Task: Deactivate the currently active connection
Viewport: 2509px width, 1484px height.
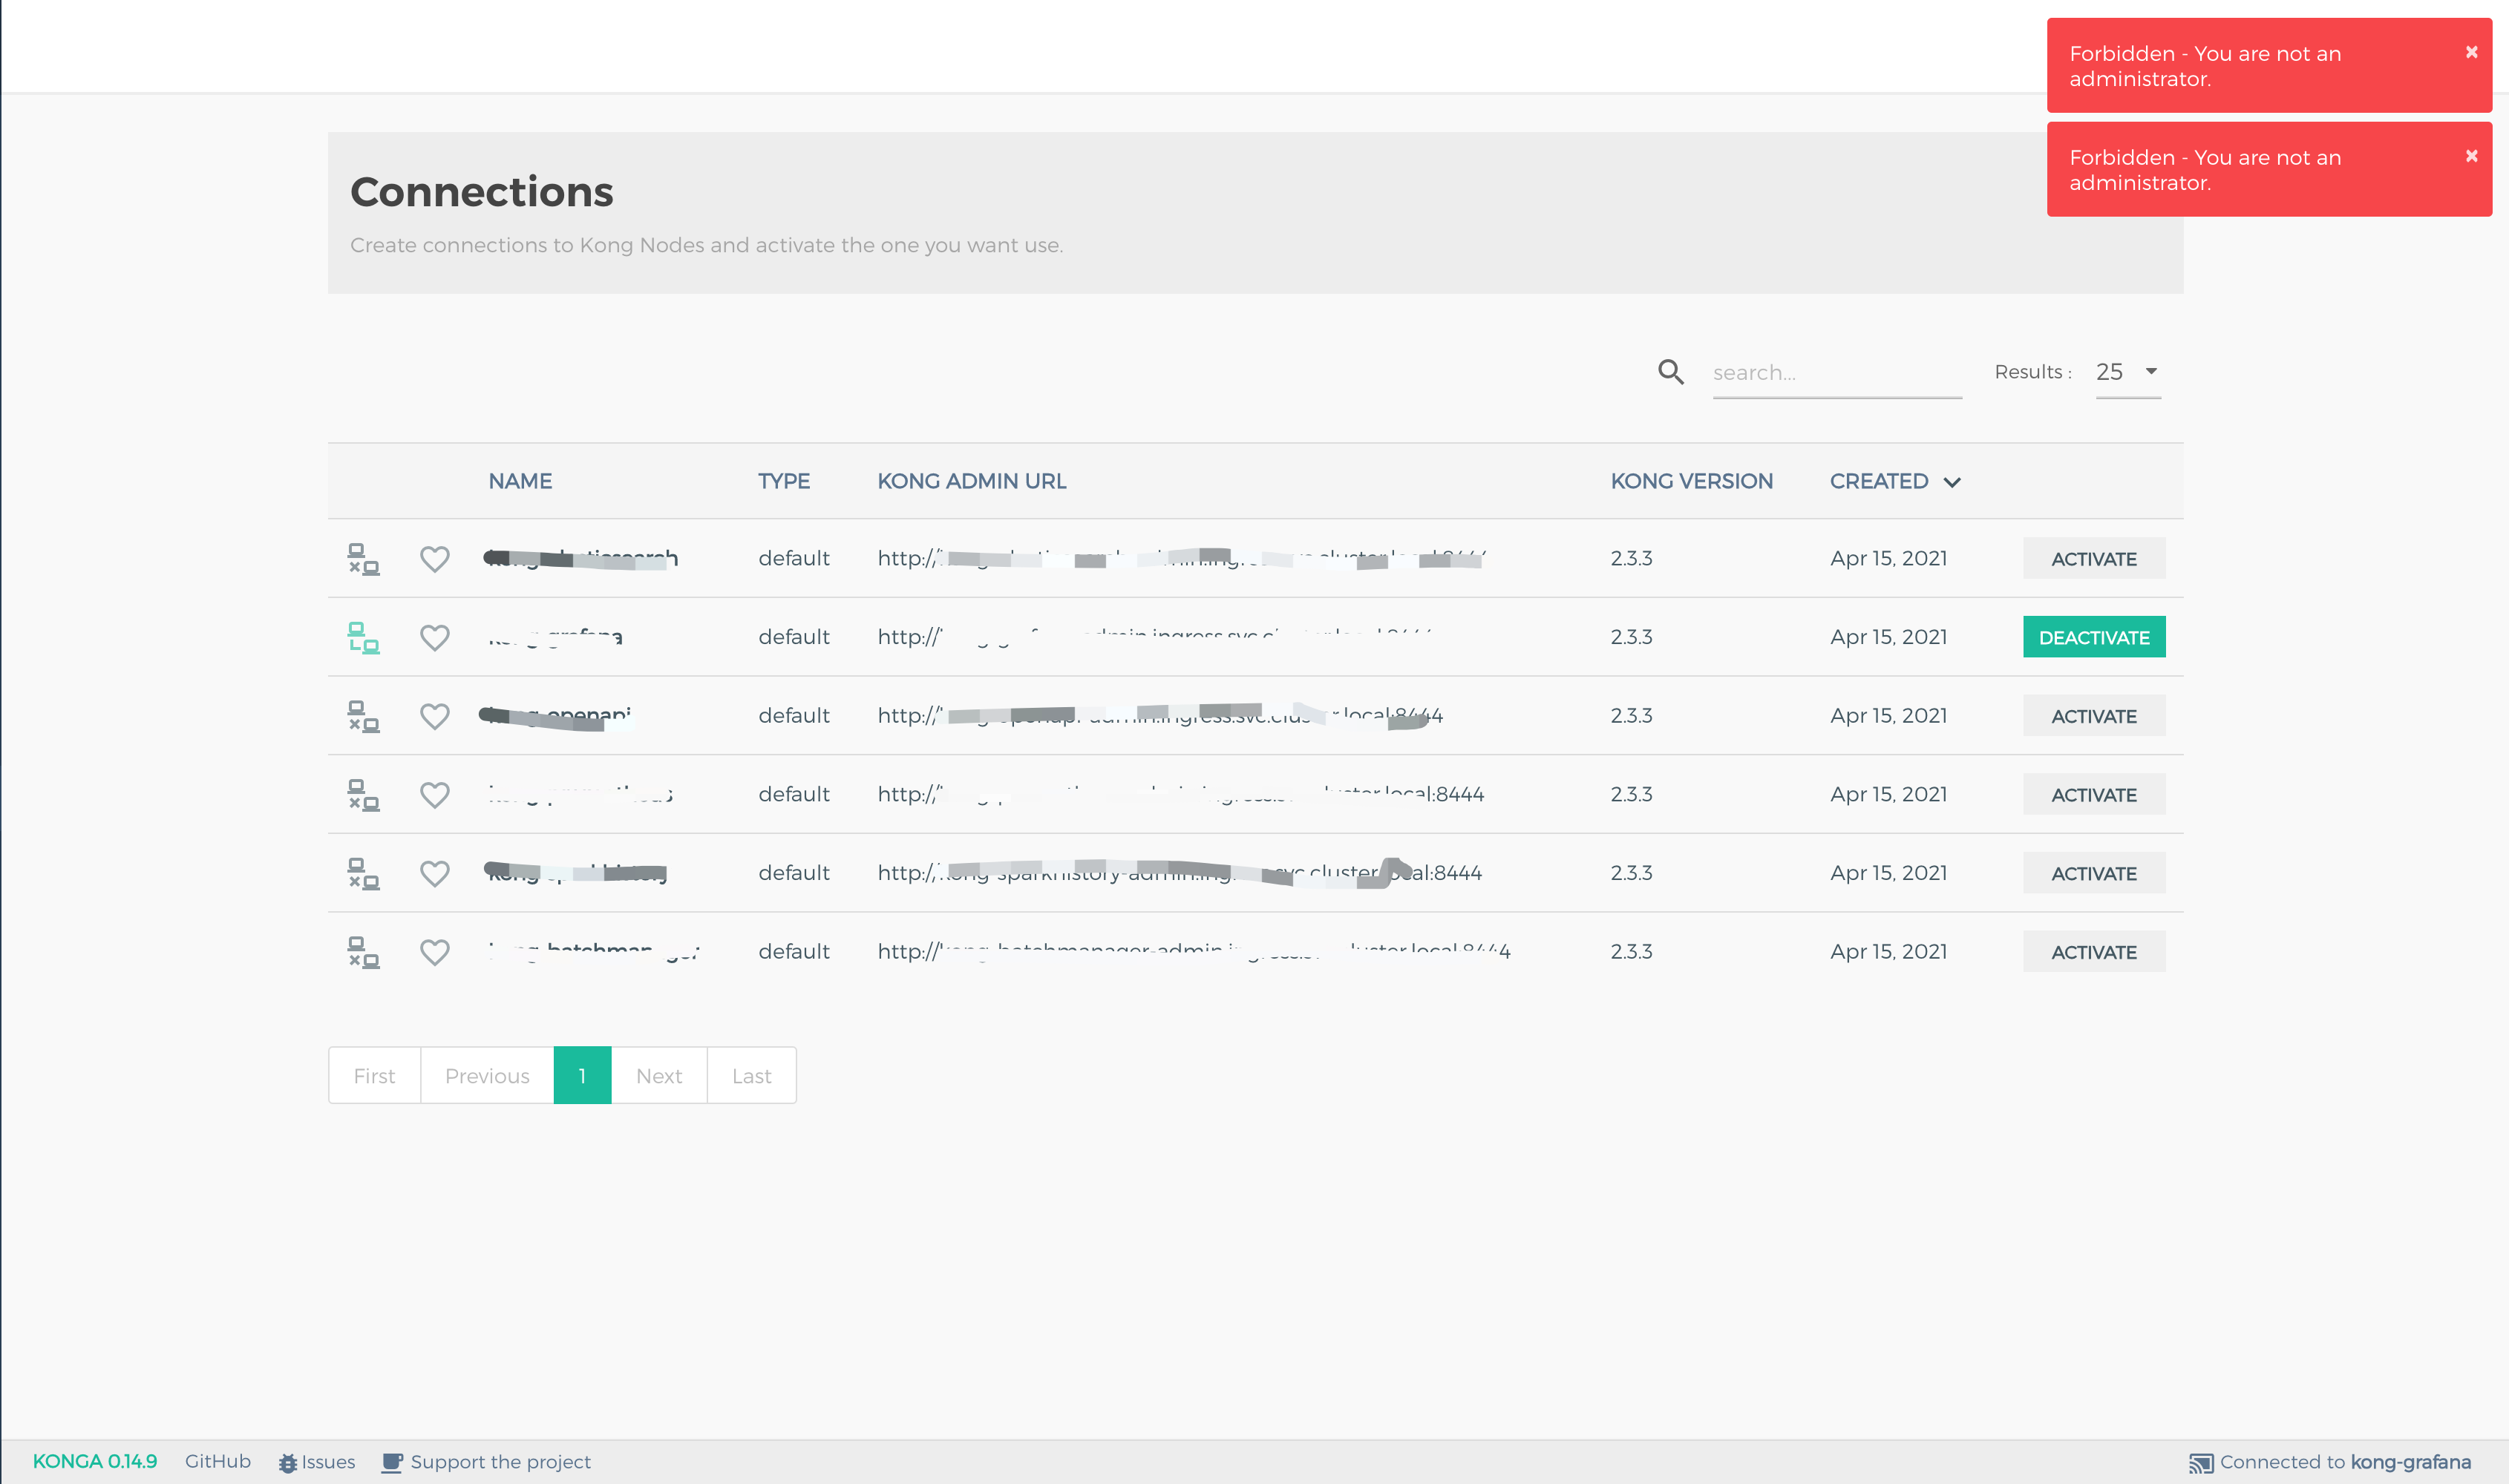Action: click(2094, 636)
